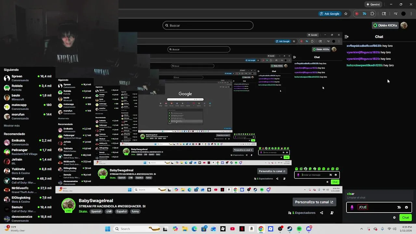Click the Chrome tab search icon near media controls
Image resolution: width=416 pixels, height=234 pixels.
pos(384,14)
